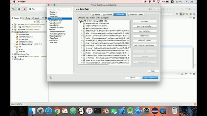This screenshot has height=116, width=207.
Task: Open Android Studio from the dock
Action: pos(130,111)
